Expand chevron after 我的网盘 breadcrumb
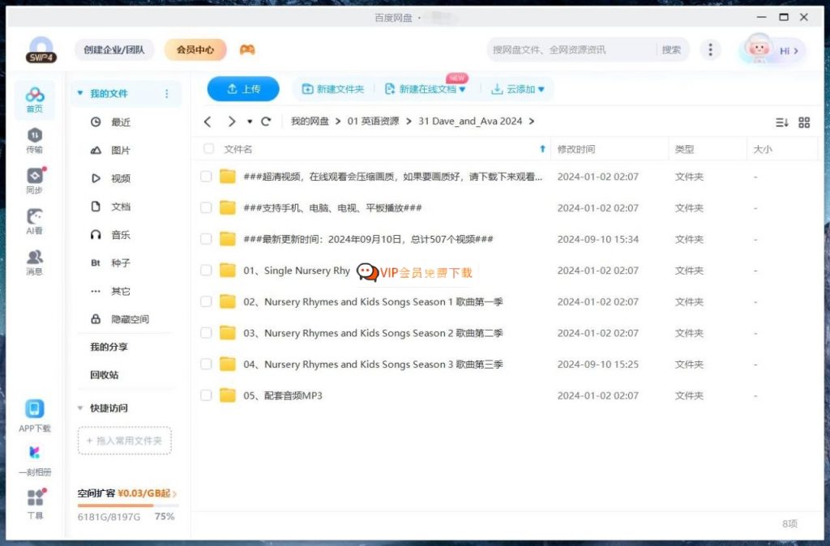The height and width of the screenshot is (546, 830). point(338,122)
